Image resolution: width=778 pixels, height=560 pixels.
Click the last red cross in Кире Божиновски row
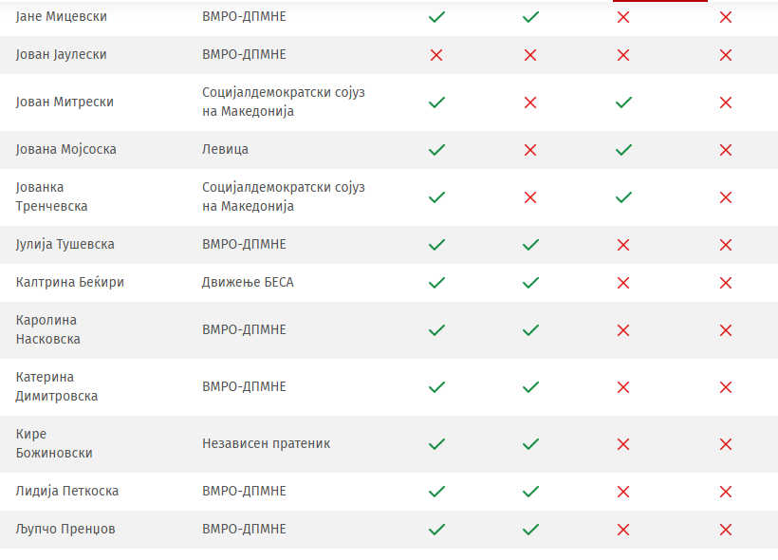pyautogui.click(x=726, y=444)
